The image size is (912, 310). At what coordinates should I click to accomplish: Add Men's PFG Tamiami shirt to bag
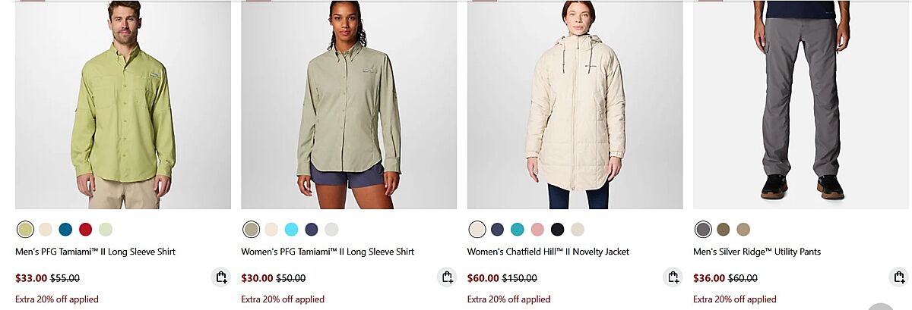coord(221,277)
